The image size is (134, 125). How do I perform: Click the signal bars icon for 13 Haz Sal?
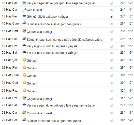click(x=111, y=3)
